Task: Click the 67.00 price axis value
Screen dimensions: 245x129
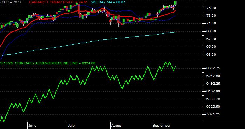Action: pyautogui.click(x=211, y=39)
